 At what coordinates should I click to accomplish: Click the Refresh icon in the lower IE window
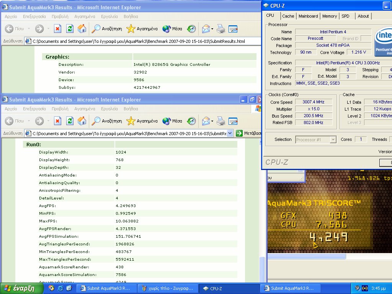(70, 121)
